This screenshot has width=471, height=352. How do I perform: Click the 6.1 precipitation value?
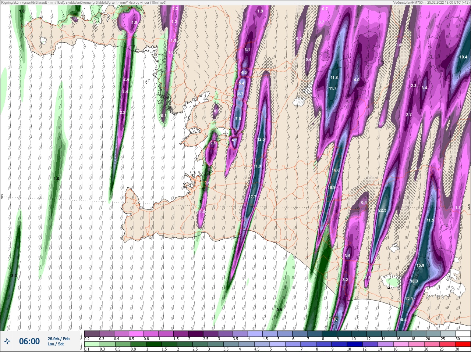click(x=240, y=93)
